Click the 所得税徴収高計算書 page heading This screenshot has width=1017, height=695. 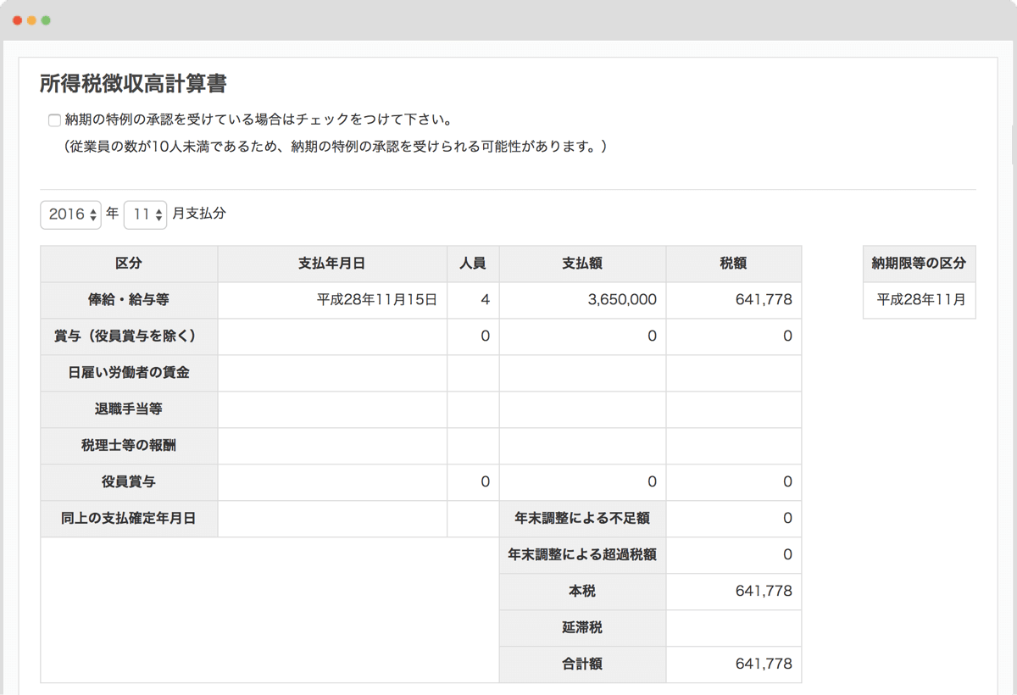(132, 84)
